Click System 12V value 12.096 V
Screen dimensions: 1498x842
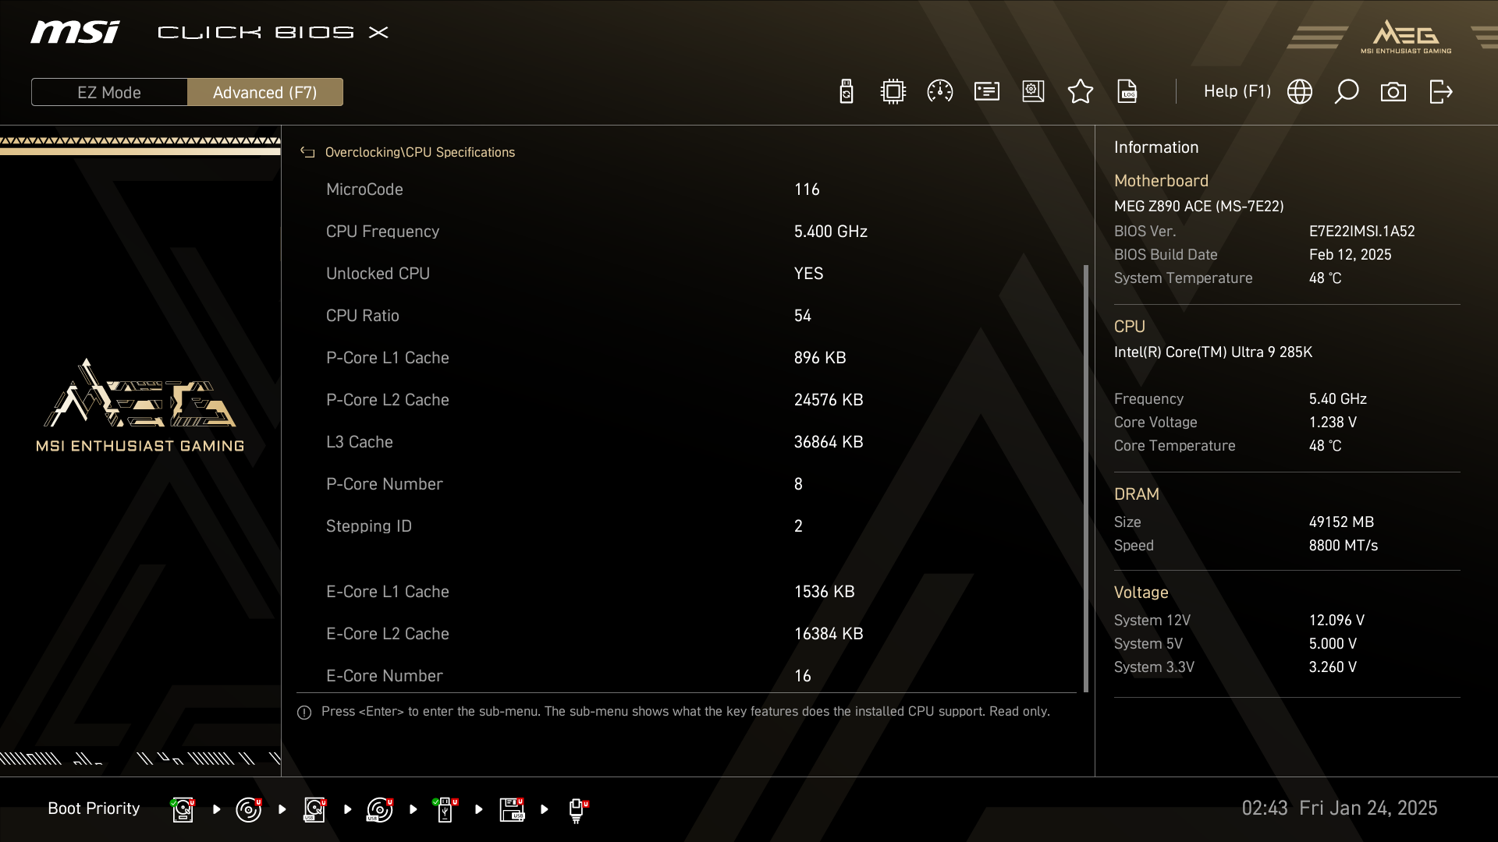pos(1336,621)
